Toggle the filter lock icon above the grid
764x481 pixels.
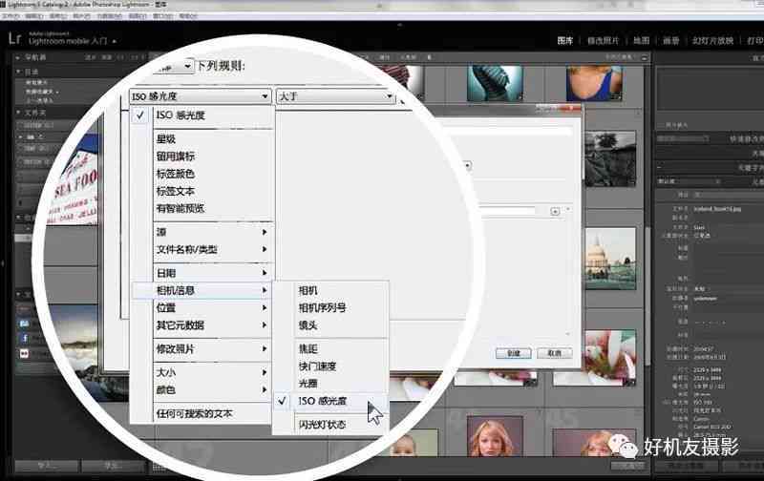(x=644, y=57)
